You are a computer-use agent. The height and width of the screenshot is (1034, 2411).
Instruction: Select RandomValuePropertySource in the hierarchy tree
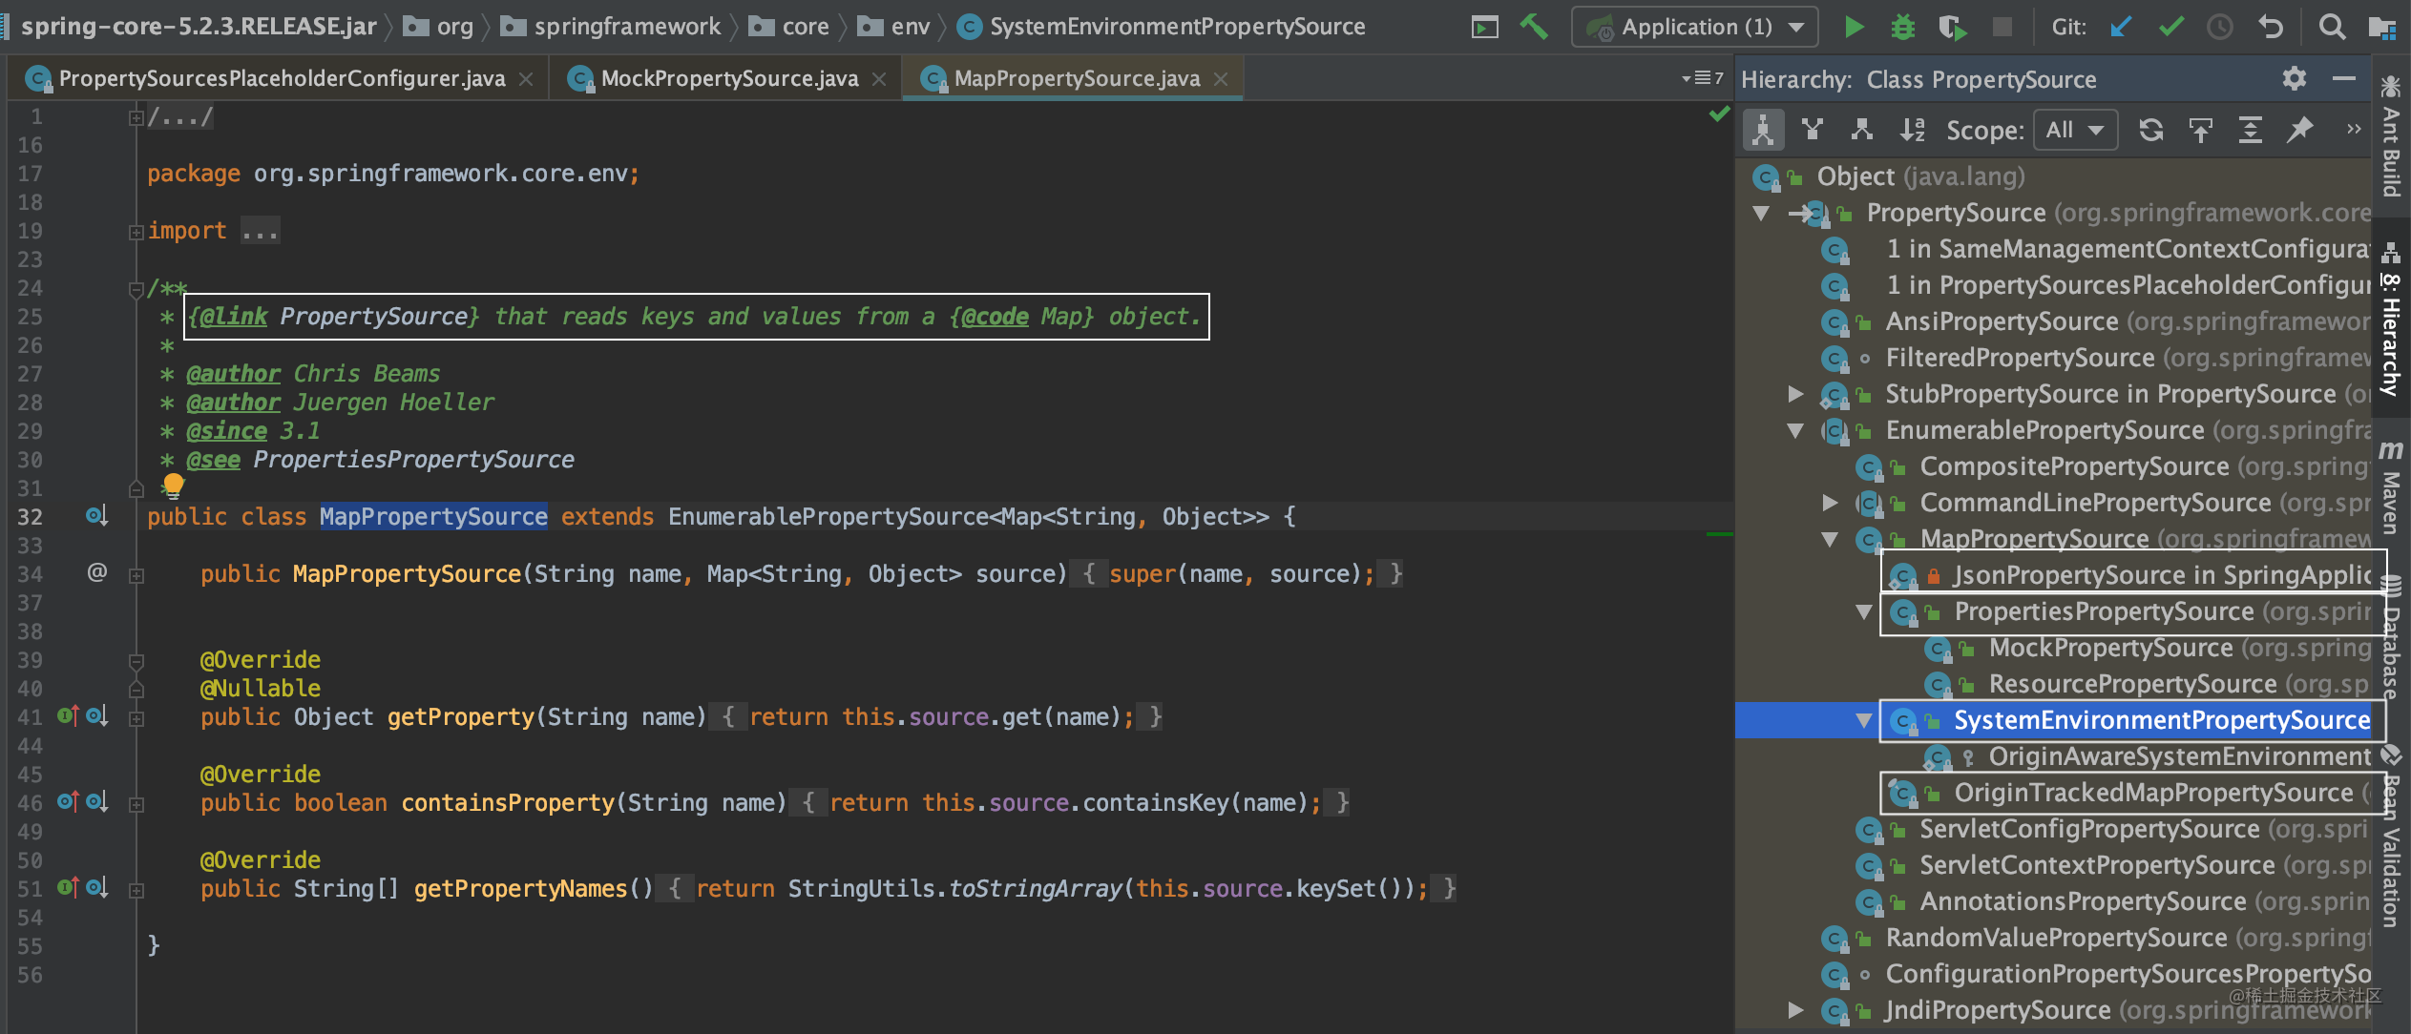coord(2055,938)
